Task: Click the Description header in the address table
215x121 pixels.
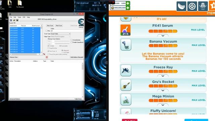Action: point(17,61)
